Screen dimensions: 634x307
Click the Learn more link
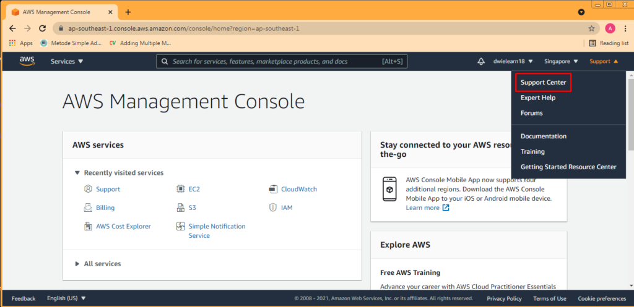click(422, 208)
